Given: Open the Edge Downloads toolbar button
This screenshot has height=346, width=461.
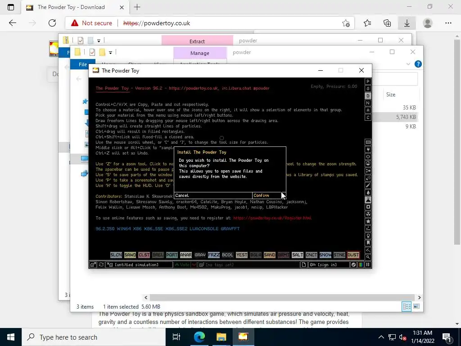Looking at the screenshot, I should pyautogui.click(x=407, y=23).
